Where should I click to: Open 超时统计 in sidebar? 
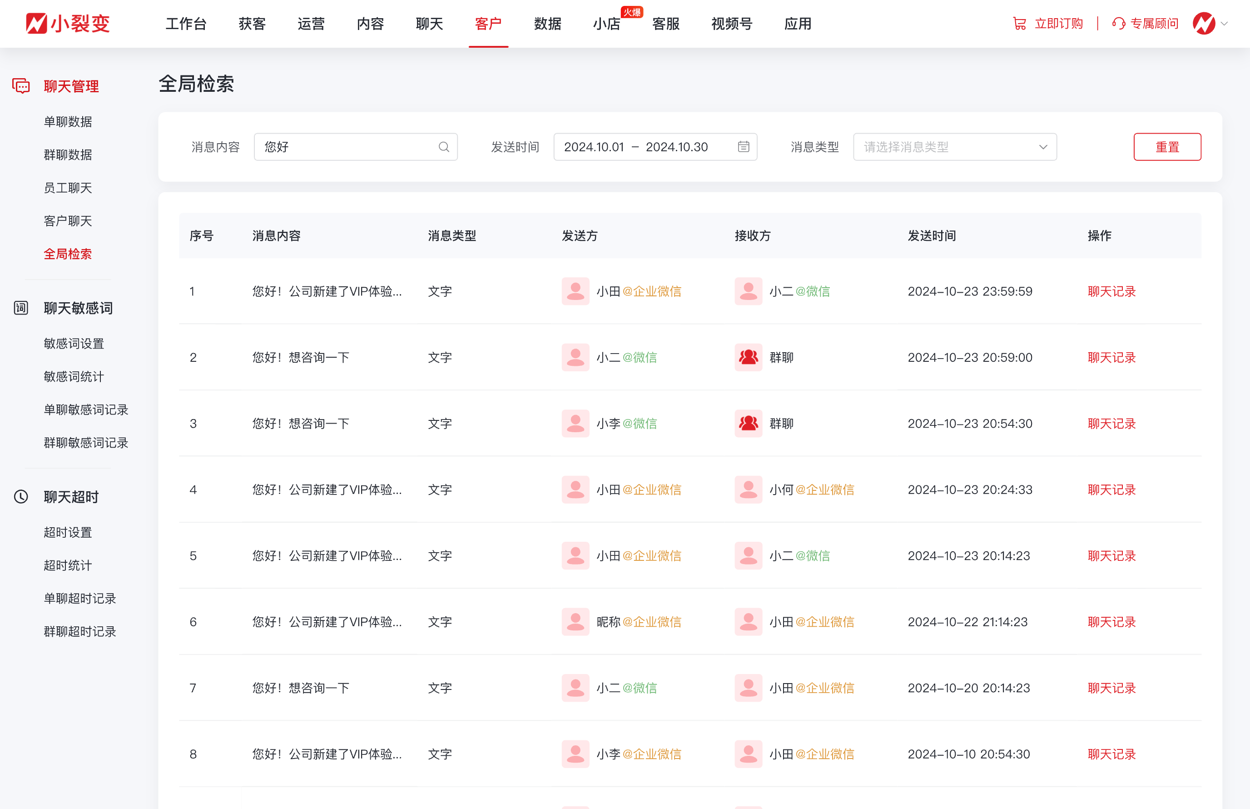pyautogui.click(x=68, y=566)
